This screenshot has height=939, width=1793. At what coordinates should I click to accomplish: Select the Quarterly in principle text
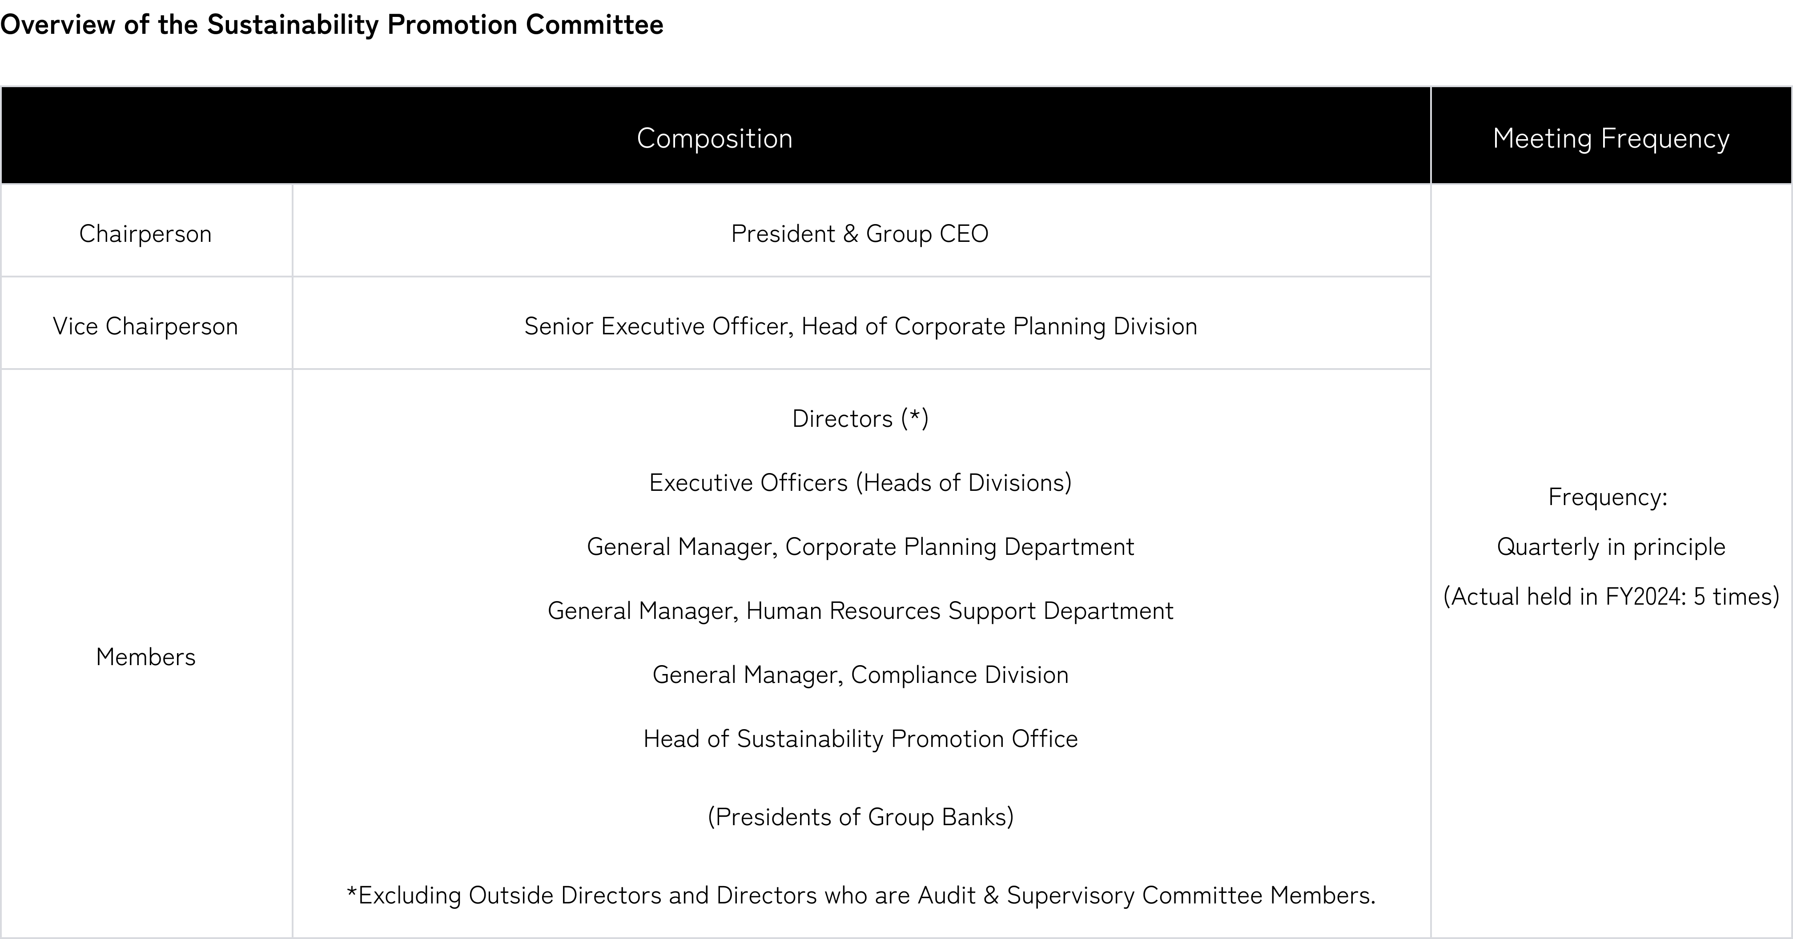[1611, 546]
